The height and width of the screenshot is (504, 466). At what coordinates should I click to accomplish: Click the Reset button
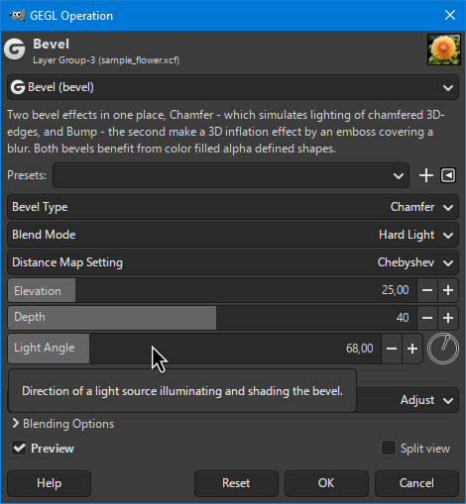click(x=236, y=483)
